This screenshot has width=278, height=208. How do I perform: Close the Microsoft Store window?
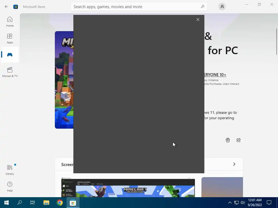click(271, 4)
